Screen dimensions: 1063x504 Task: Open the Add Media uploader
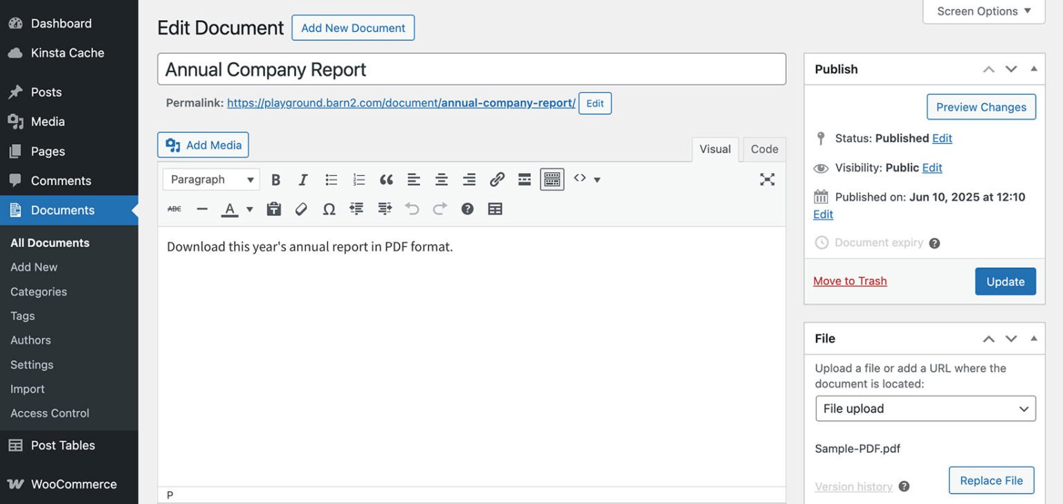202,145
